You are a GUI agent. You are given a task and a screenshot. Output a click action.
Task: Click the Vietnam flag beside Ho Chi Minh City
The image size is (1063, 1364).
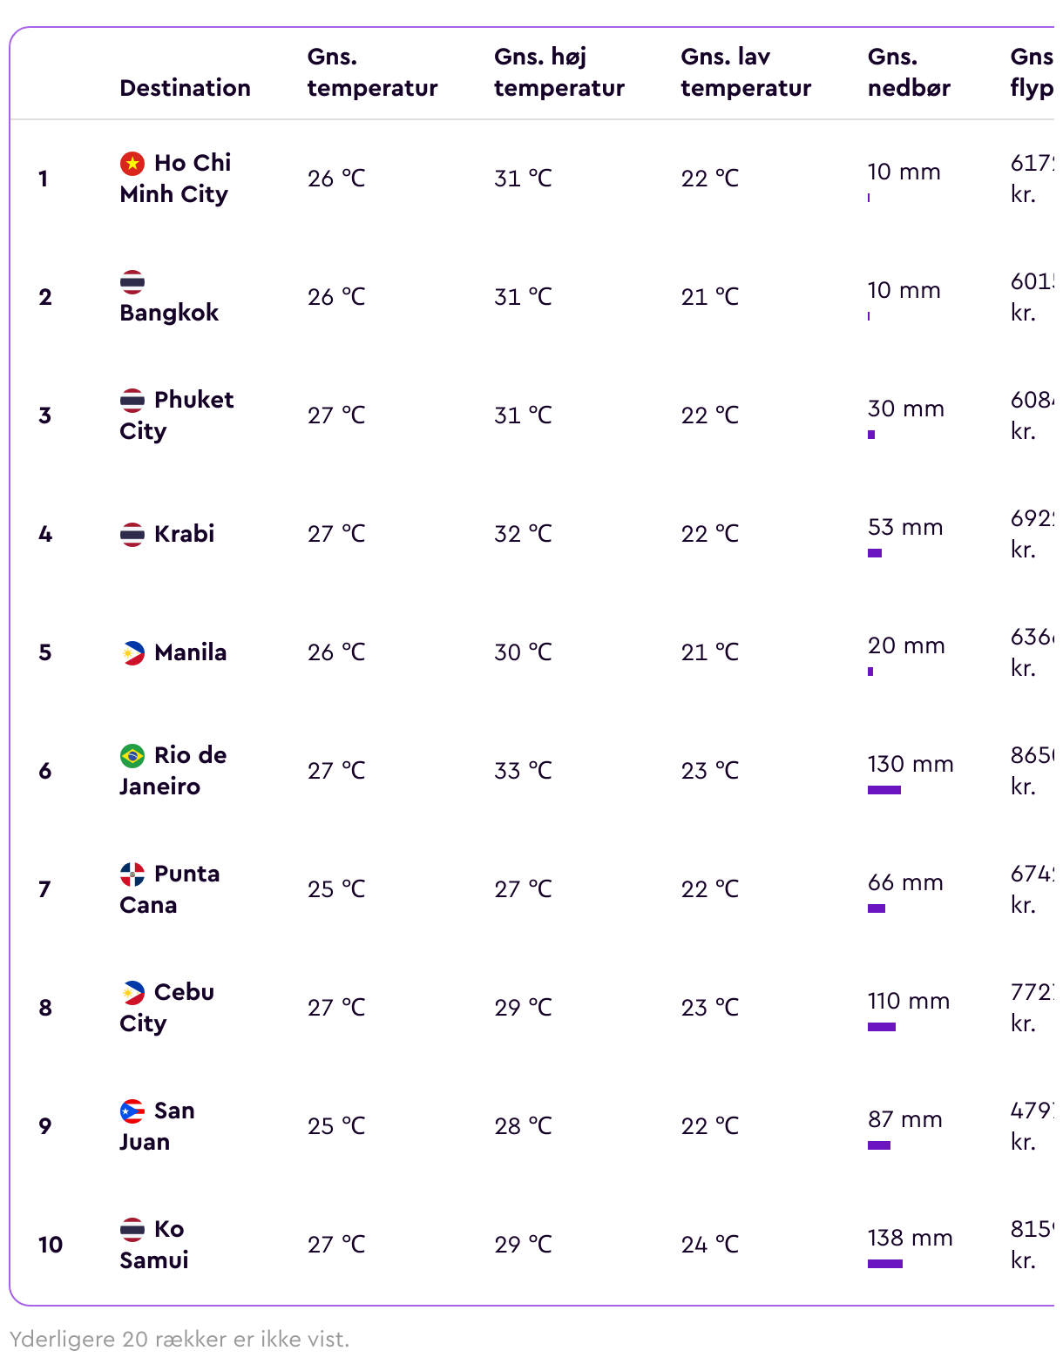tap(132, 163)
